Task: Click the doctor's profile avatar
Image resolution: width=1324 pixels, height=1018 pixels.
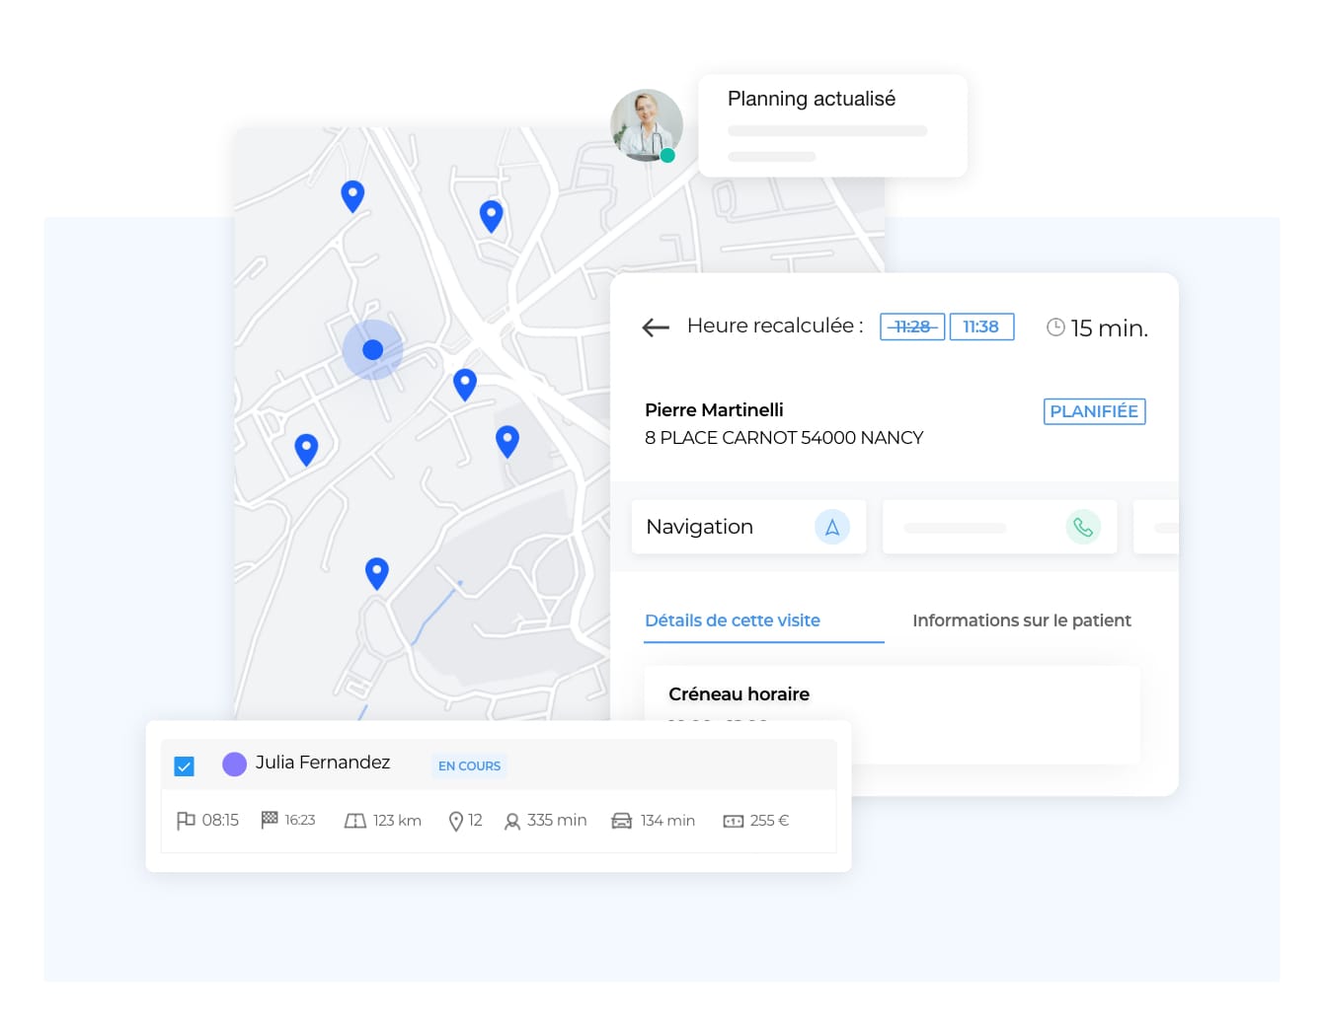Action: click(647, 125)
